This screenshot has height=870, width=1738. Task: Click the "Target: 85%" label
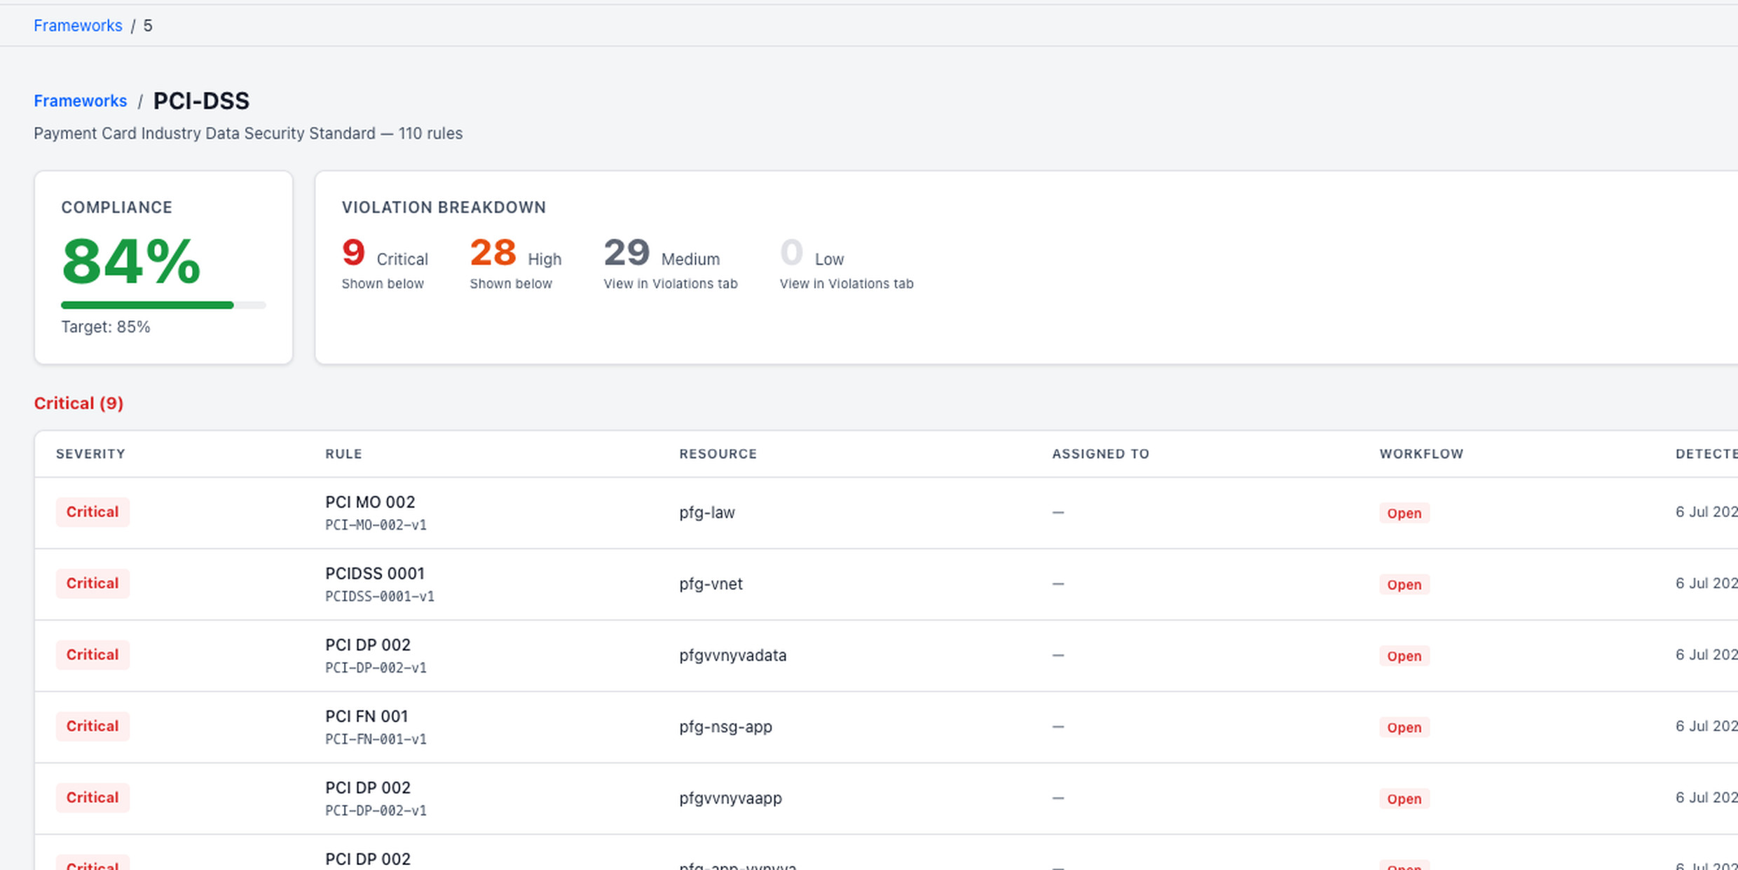[106, 327]
